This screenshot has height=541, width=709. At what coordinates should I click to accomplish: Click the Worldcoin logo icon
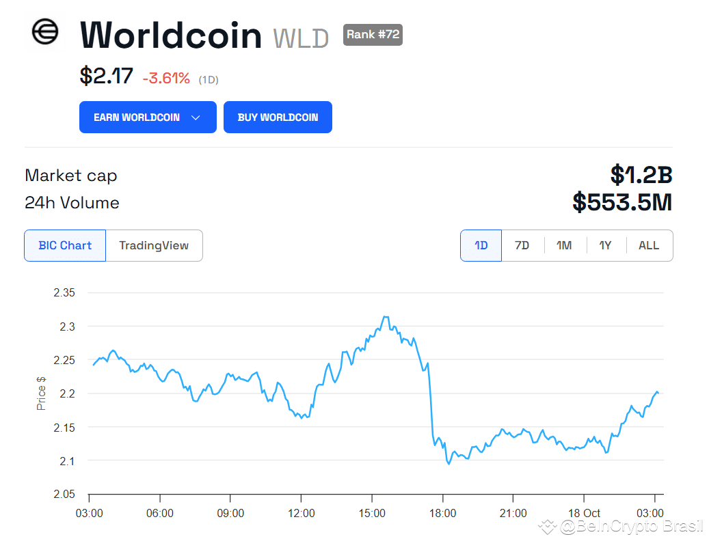44,33
